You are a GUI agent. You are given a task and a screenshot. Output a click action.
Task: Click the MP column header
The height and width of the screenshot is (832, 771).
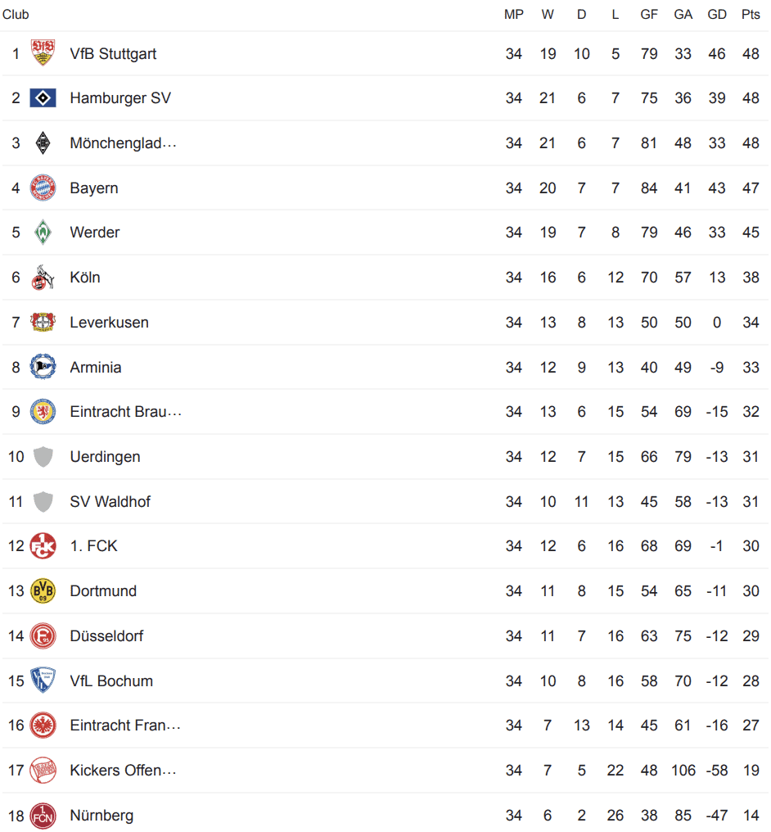point(513,14)
